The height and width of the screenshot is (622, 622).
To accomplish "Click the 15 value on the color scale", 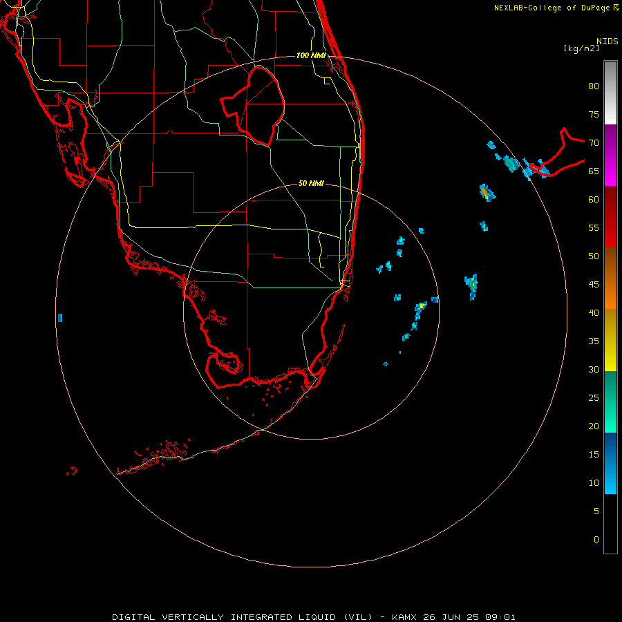I will tap(594, 455).
